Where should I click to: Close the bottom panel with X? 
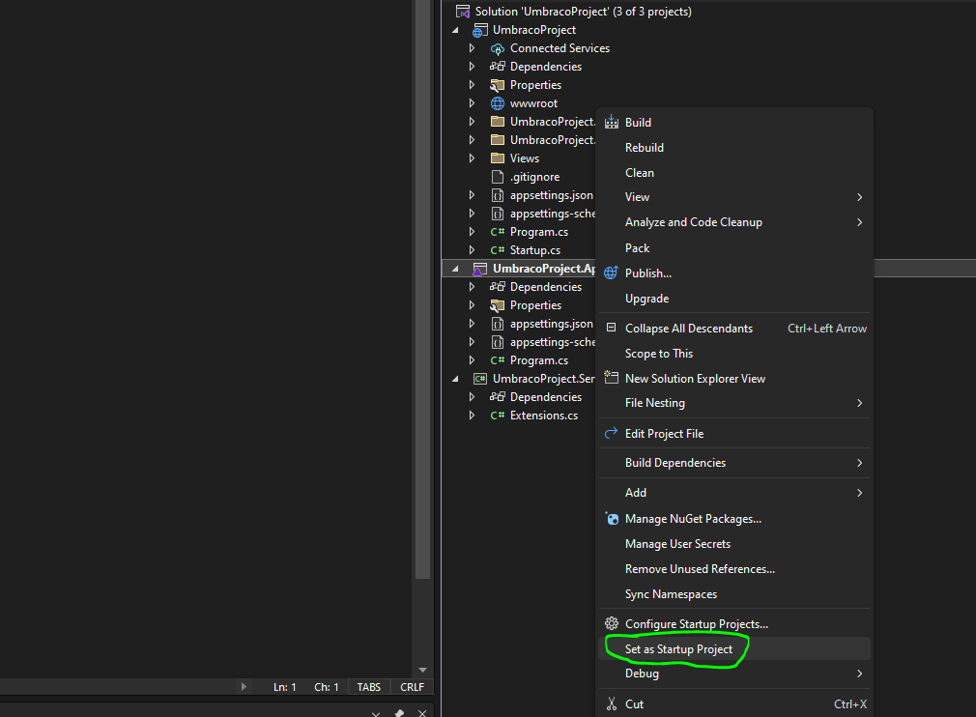(x=422, y=713)
